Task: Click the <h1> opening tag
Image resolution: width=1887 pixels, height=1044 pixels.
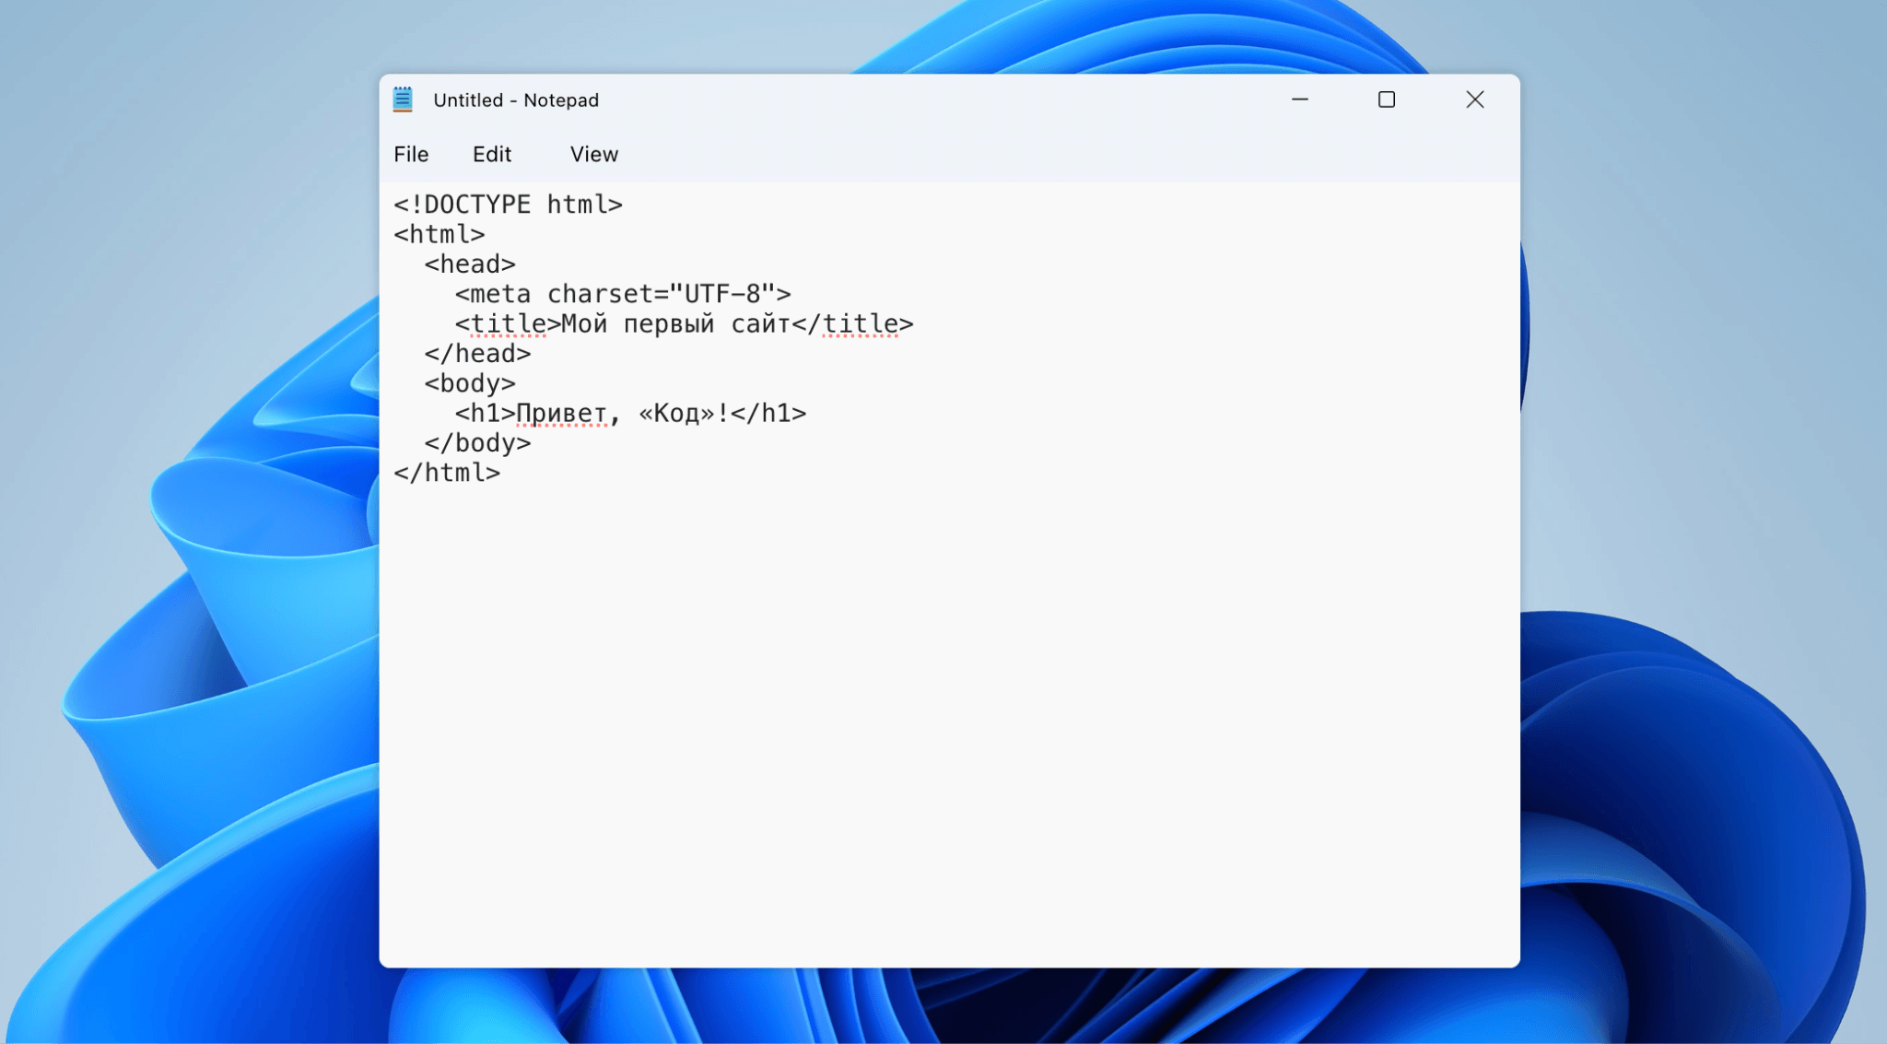Action: pyautogui.click(x=484, y=413)
